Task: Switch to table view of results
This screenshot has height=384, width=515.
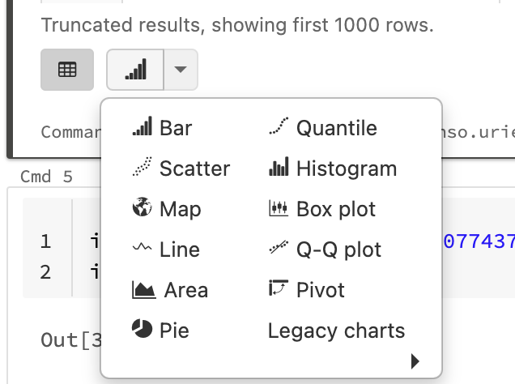Action: [x=67, y=70]
